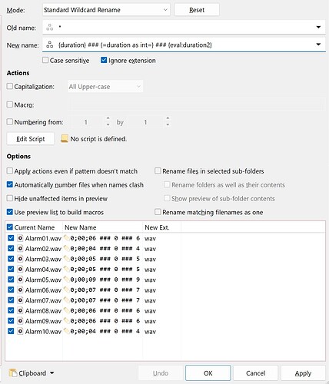Click the audio file icon for Alarm10.wav
329x384 pixels.
(x=20, y=331)
